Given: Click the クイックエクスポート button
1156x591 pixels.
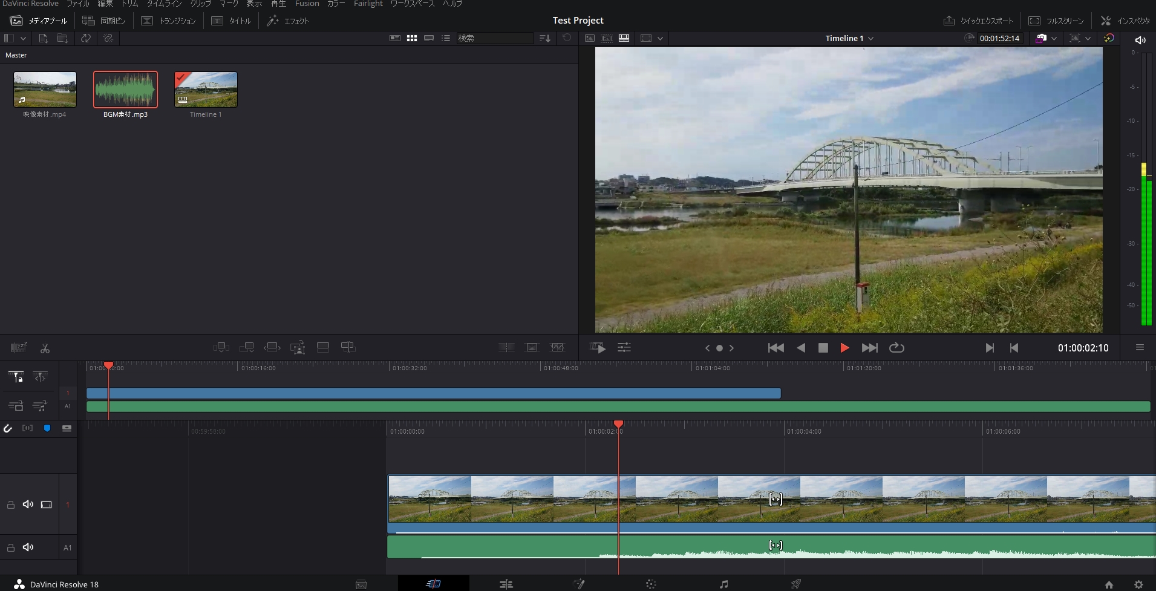Looking at the screenshot, I should (979, 20).
